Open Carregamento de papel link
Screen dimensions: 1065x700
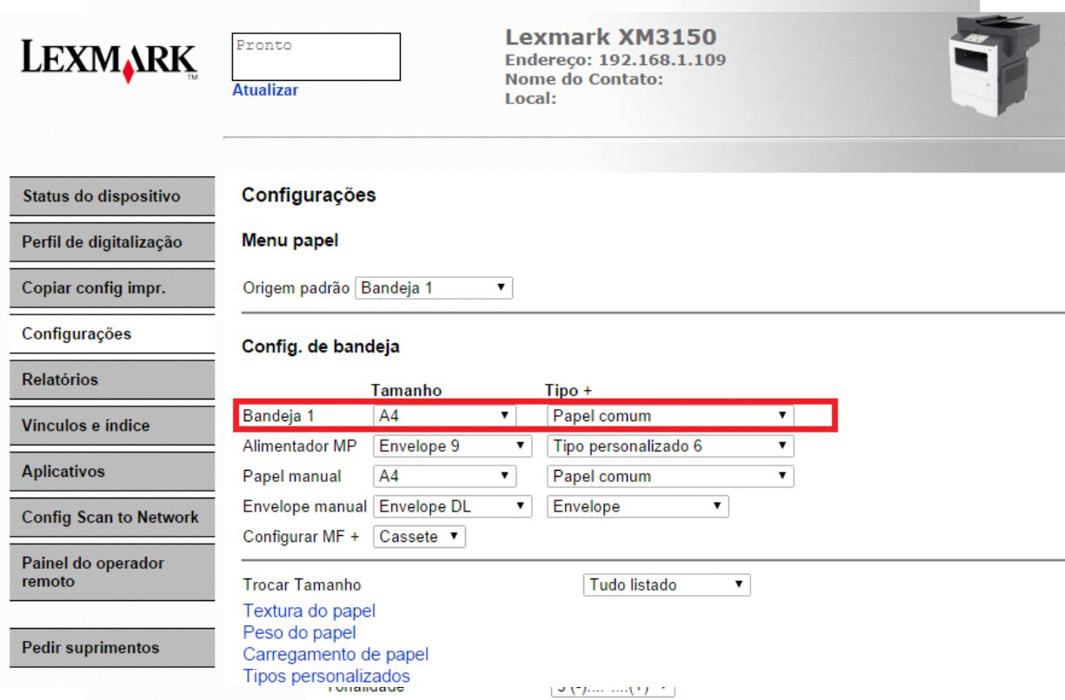[336, 654]
